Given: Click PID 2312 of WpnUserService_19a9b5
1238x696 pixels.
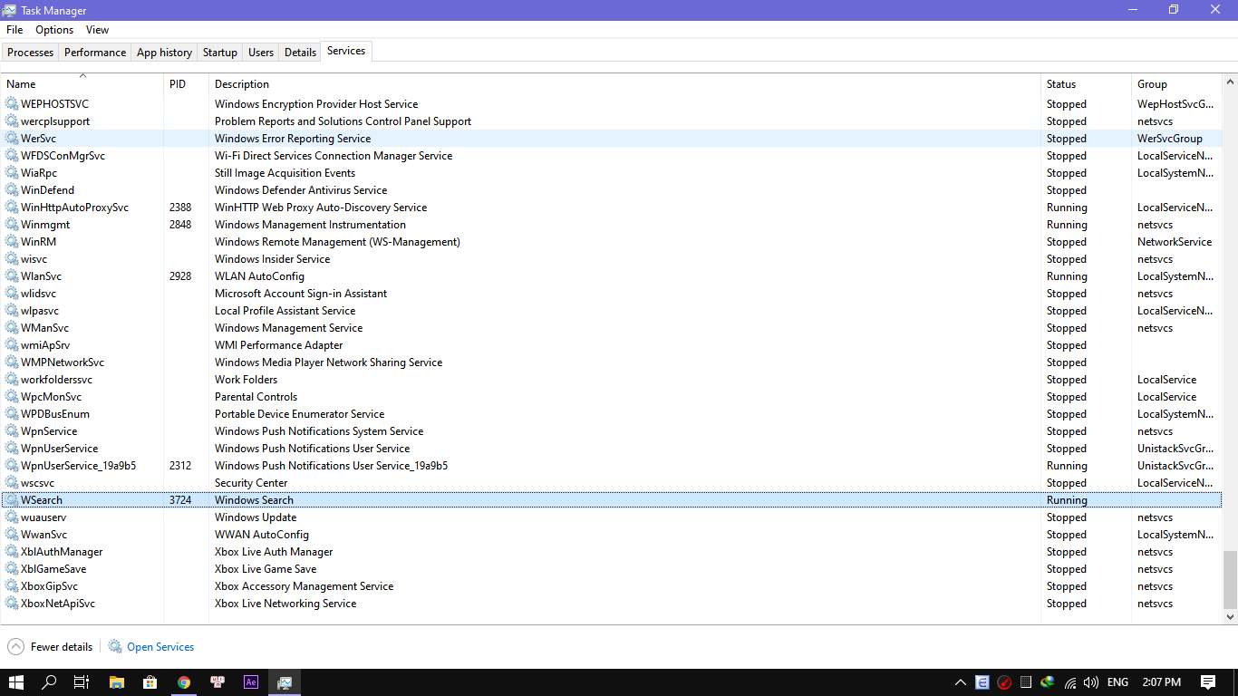Looking at the screenshot, I should [180, 466].
